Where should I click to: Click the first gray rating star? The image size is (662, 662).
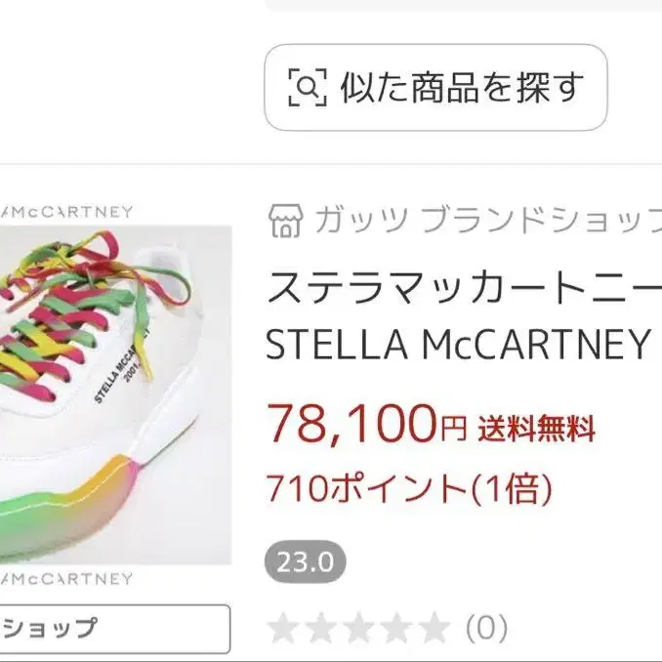coord(284,628)
